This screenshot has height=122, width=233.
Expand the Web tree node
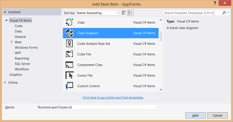pos(12,42)
